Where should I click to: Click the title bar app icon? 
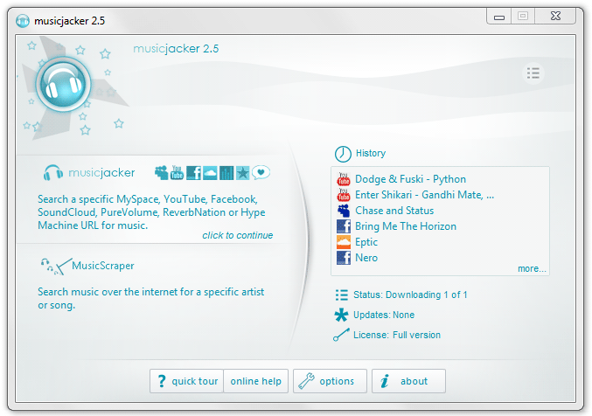pos(23,21)
